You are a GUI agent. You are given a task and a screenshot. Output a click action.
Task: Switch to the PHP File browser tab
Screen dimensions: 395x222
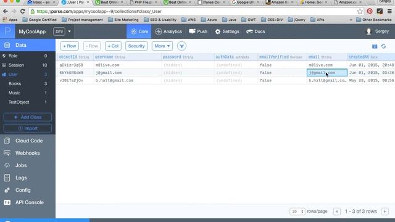click(x=144, y=2)
